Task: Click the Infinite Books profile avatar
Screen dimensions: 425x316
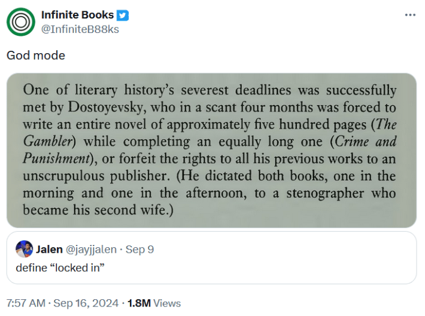Action: click(x=21, y=22)
